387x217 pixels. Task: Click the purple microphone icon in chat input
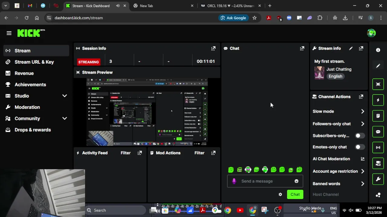click(234, 181)
